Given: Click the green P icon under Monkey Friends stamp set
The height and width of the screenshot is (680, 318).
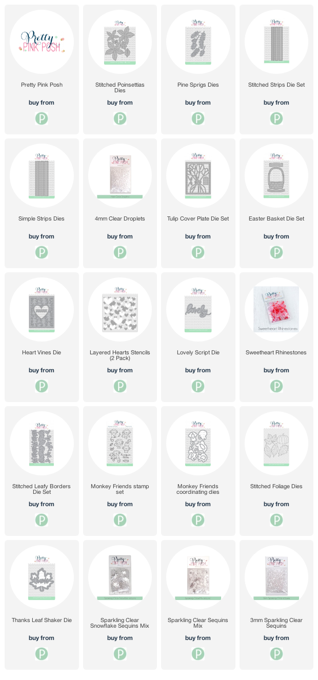Looking at the screenshot, I should tap(120, 521).
